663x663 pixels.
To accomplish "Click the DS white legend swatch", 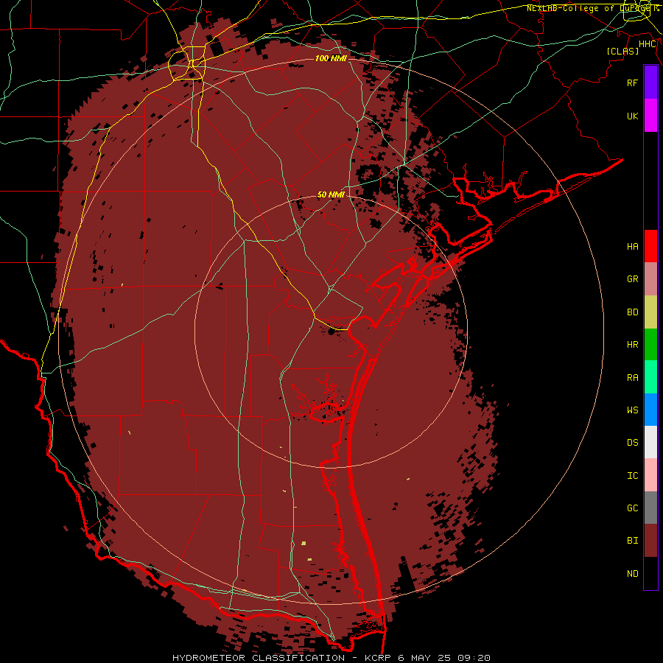I will pos(650,442).
